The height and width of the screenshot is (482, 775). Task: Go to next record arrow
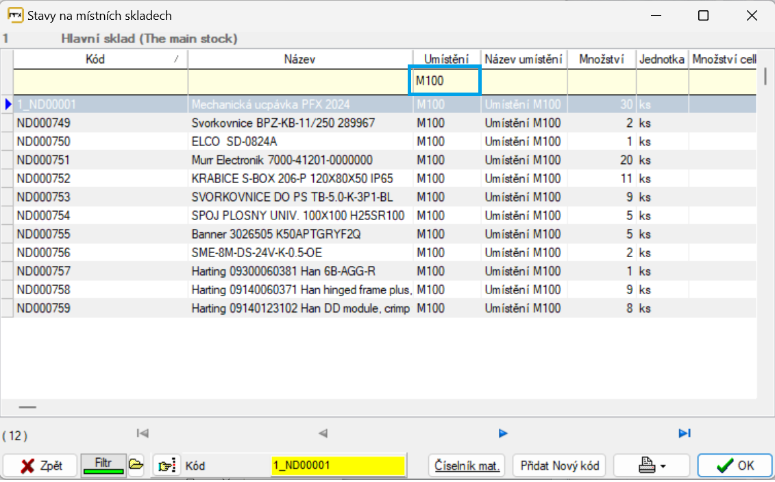coord(503,433)
